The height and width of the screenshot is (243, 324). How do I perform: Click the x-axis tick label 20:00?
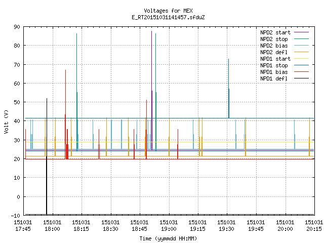click(286, 229)
